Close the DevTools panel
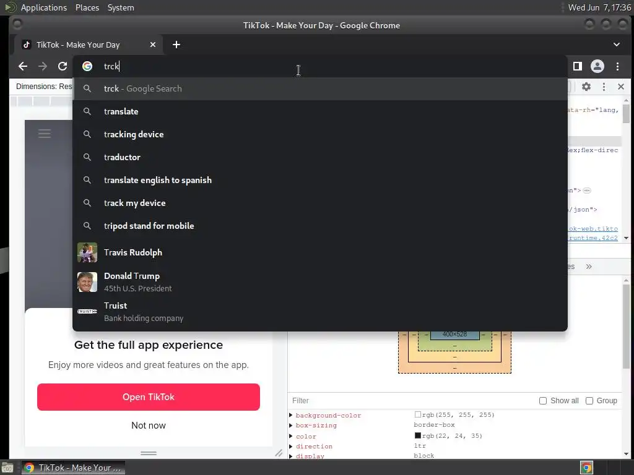The image size is (634, 475). pyautogui.click(x=621, y=87)
